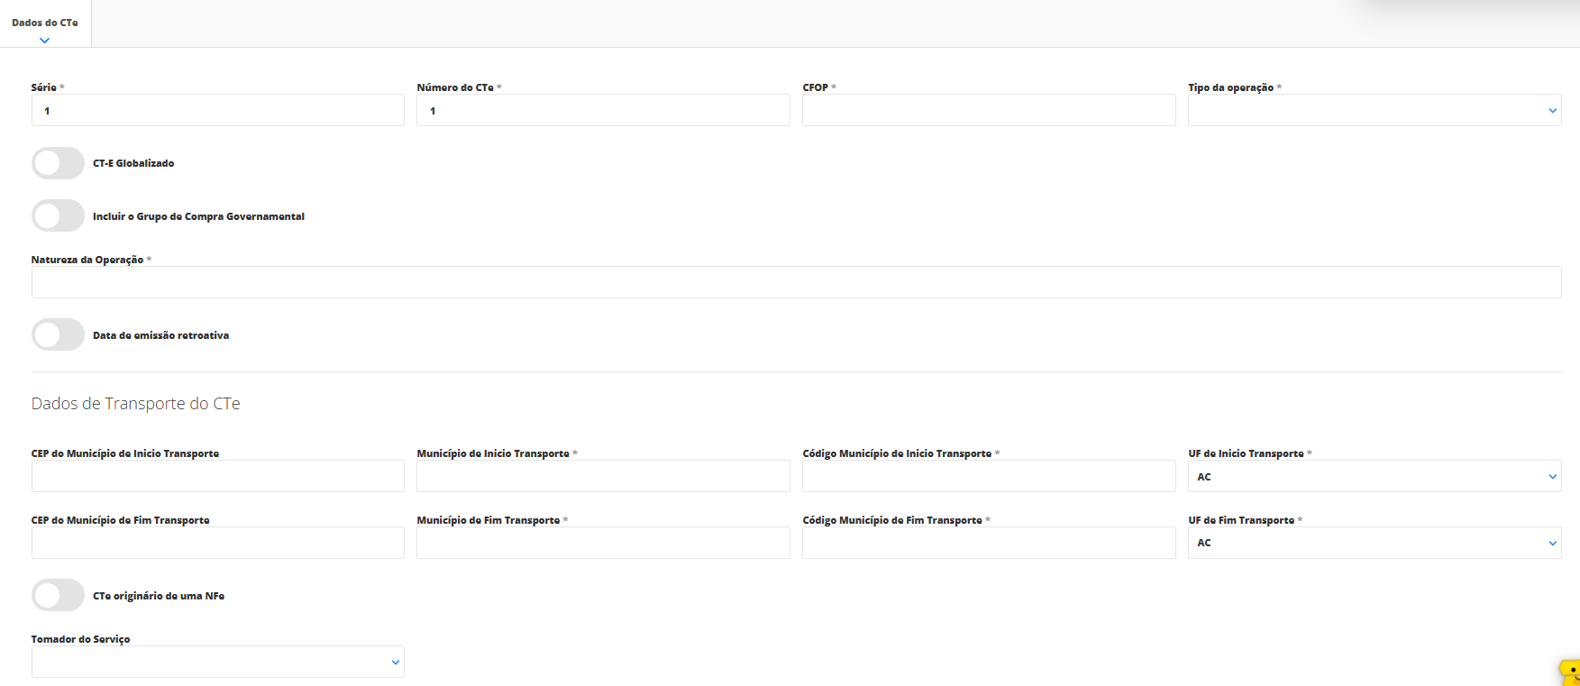1580x686 pixels.
Task: Enable the CT-E Globalizado switch
Action: [x=59, y=163]
